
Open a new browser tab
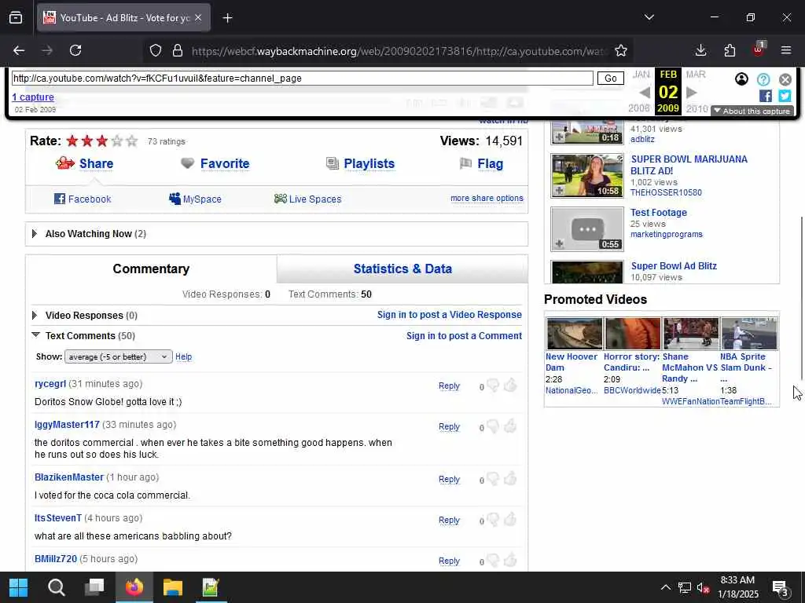click(227, 18)
